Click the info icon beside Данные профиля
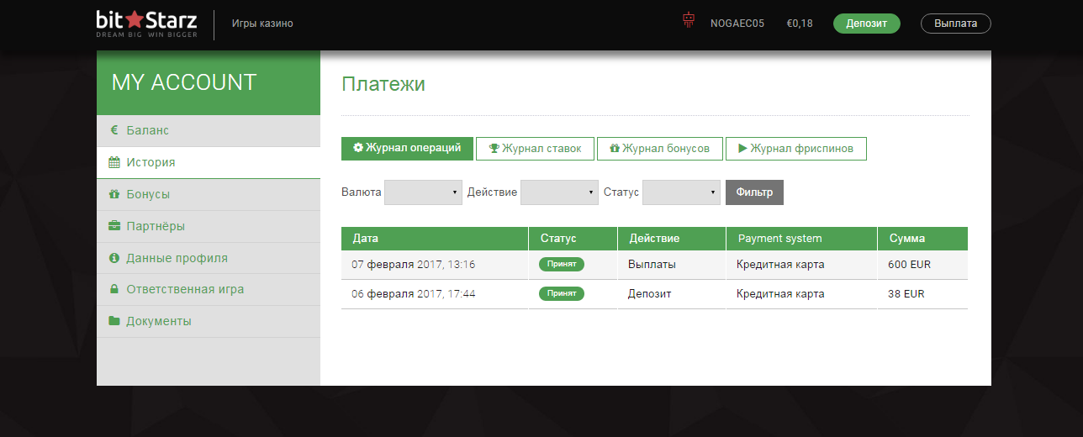The width and height of the screenshot is (1083, 437). coord(114,258)
